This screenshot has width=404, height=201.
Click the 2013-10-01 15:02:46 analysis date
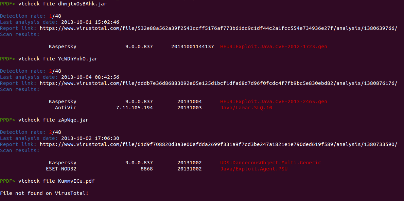click(x=90, y=22)
